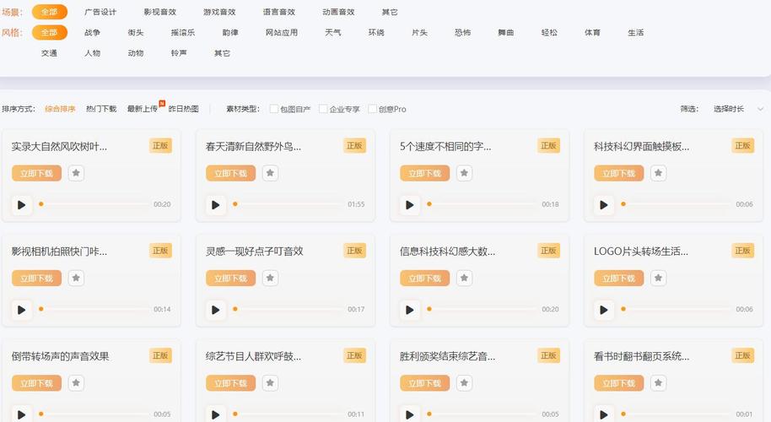Viewport: 771px width, 422px height.
Task: Play the 科技科幻界面触摸板 sound
Action: click(604, 204)
